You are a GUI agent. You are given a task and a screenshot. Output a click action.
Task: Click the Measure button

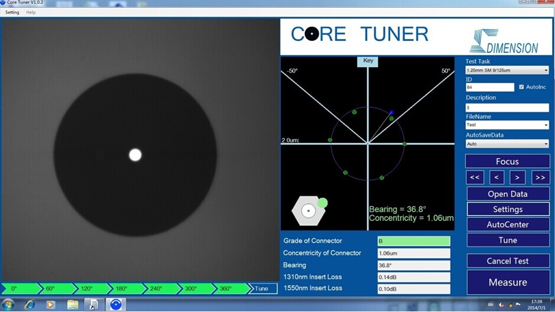[508, 282]
